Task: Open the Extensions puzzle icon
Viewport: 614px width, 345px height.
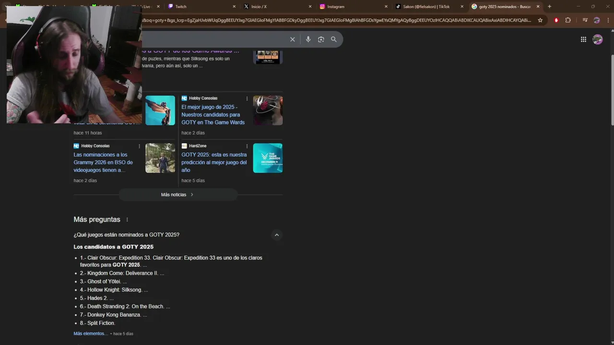Action: coord(568,20)
